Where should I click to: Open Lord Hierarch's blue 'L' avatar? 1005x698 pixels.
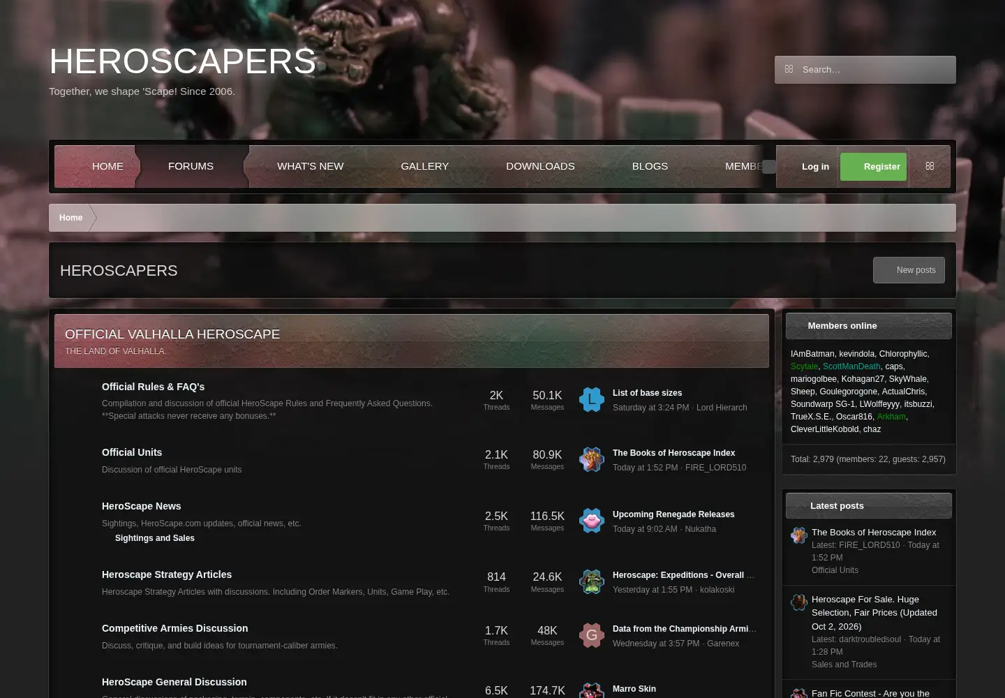[x=592, y=400]
